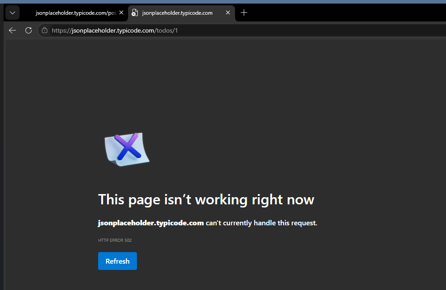Go back using the back arrow
Image resolution: width=446 pixels, height=290 pixels.
(12, 30)
